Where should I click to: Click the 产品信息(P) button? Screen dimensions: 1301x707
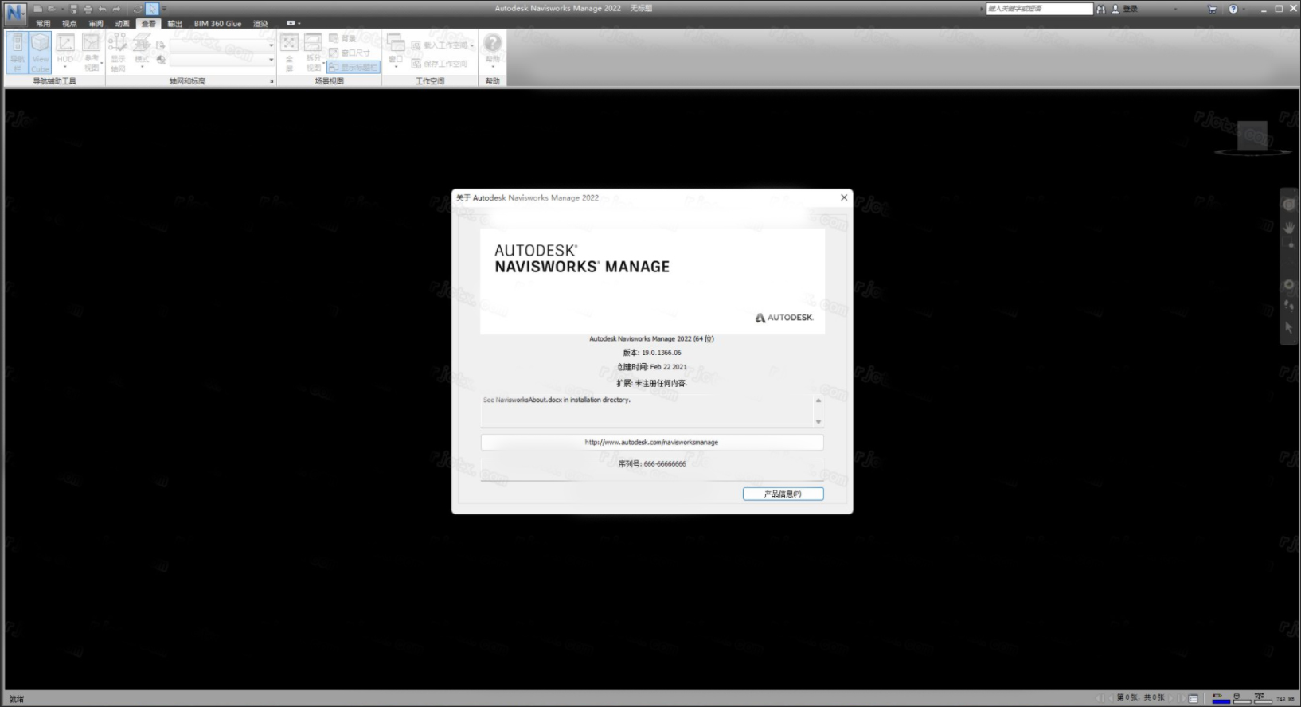783,494
